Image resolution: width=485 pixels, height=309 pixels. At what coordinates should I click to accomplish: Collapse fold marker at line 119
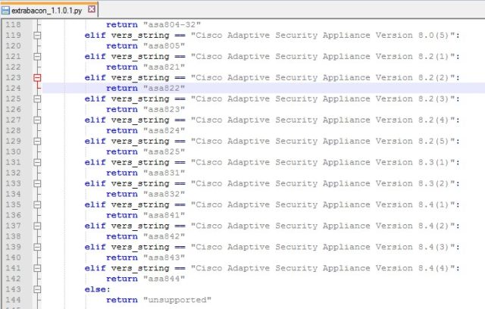37,36
